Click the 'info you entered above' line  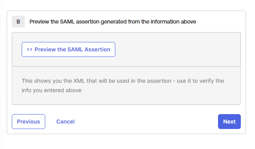(x=52, y=90)
